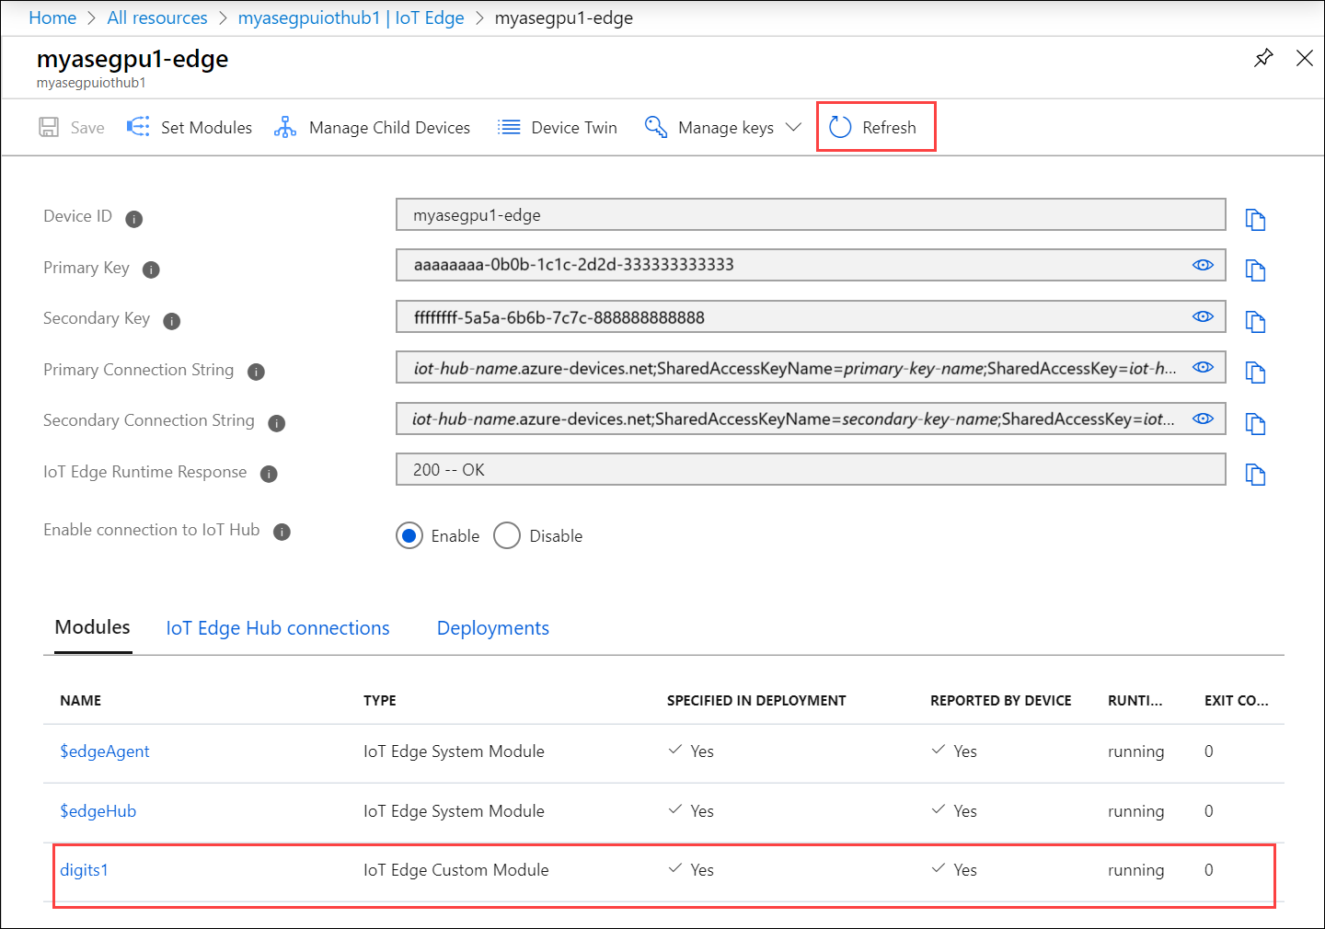The width and height of the screenshot is (1325, 929).
Task: Copy the Device ID value
Action: coord(1255,220)
